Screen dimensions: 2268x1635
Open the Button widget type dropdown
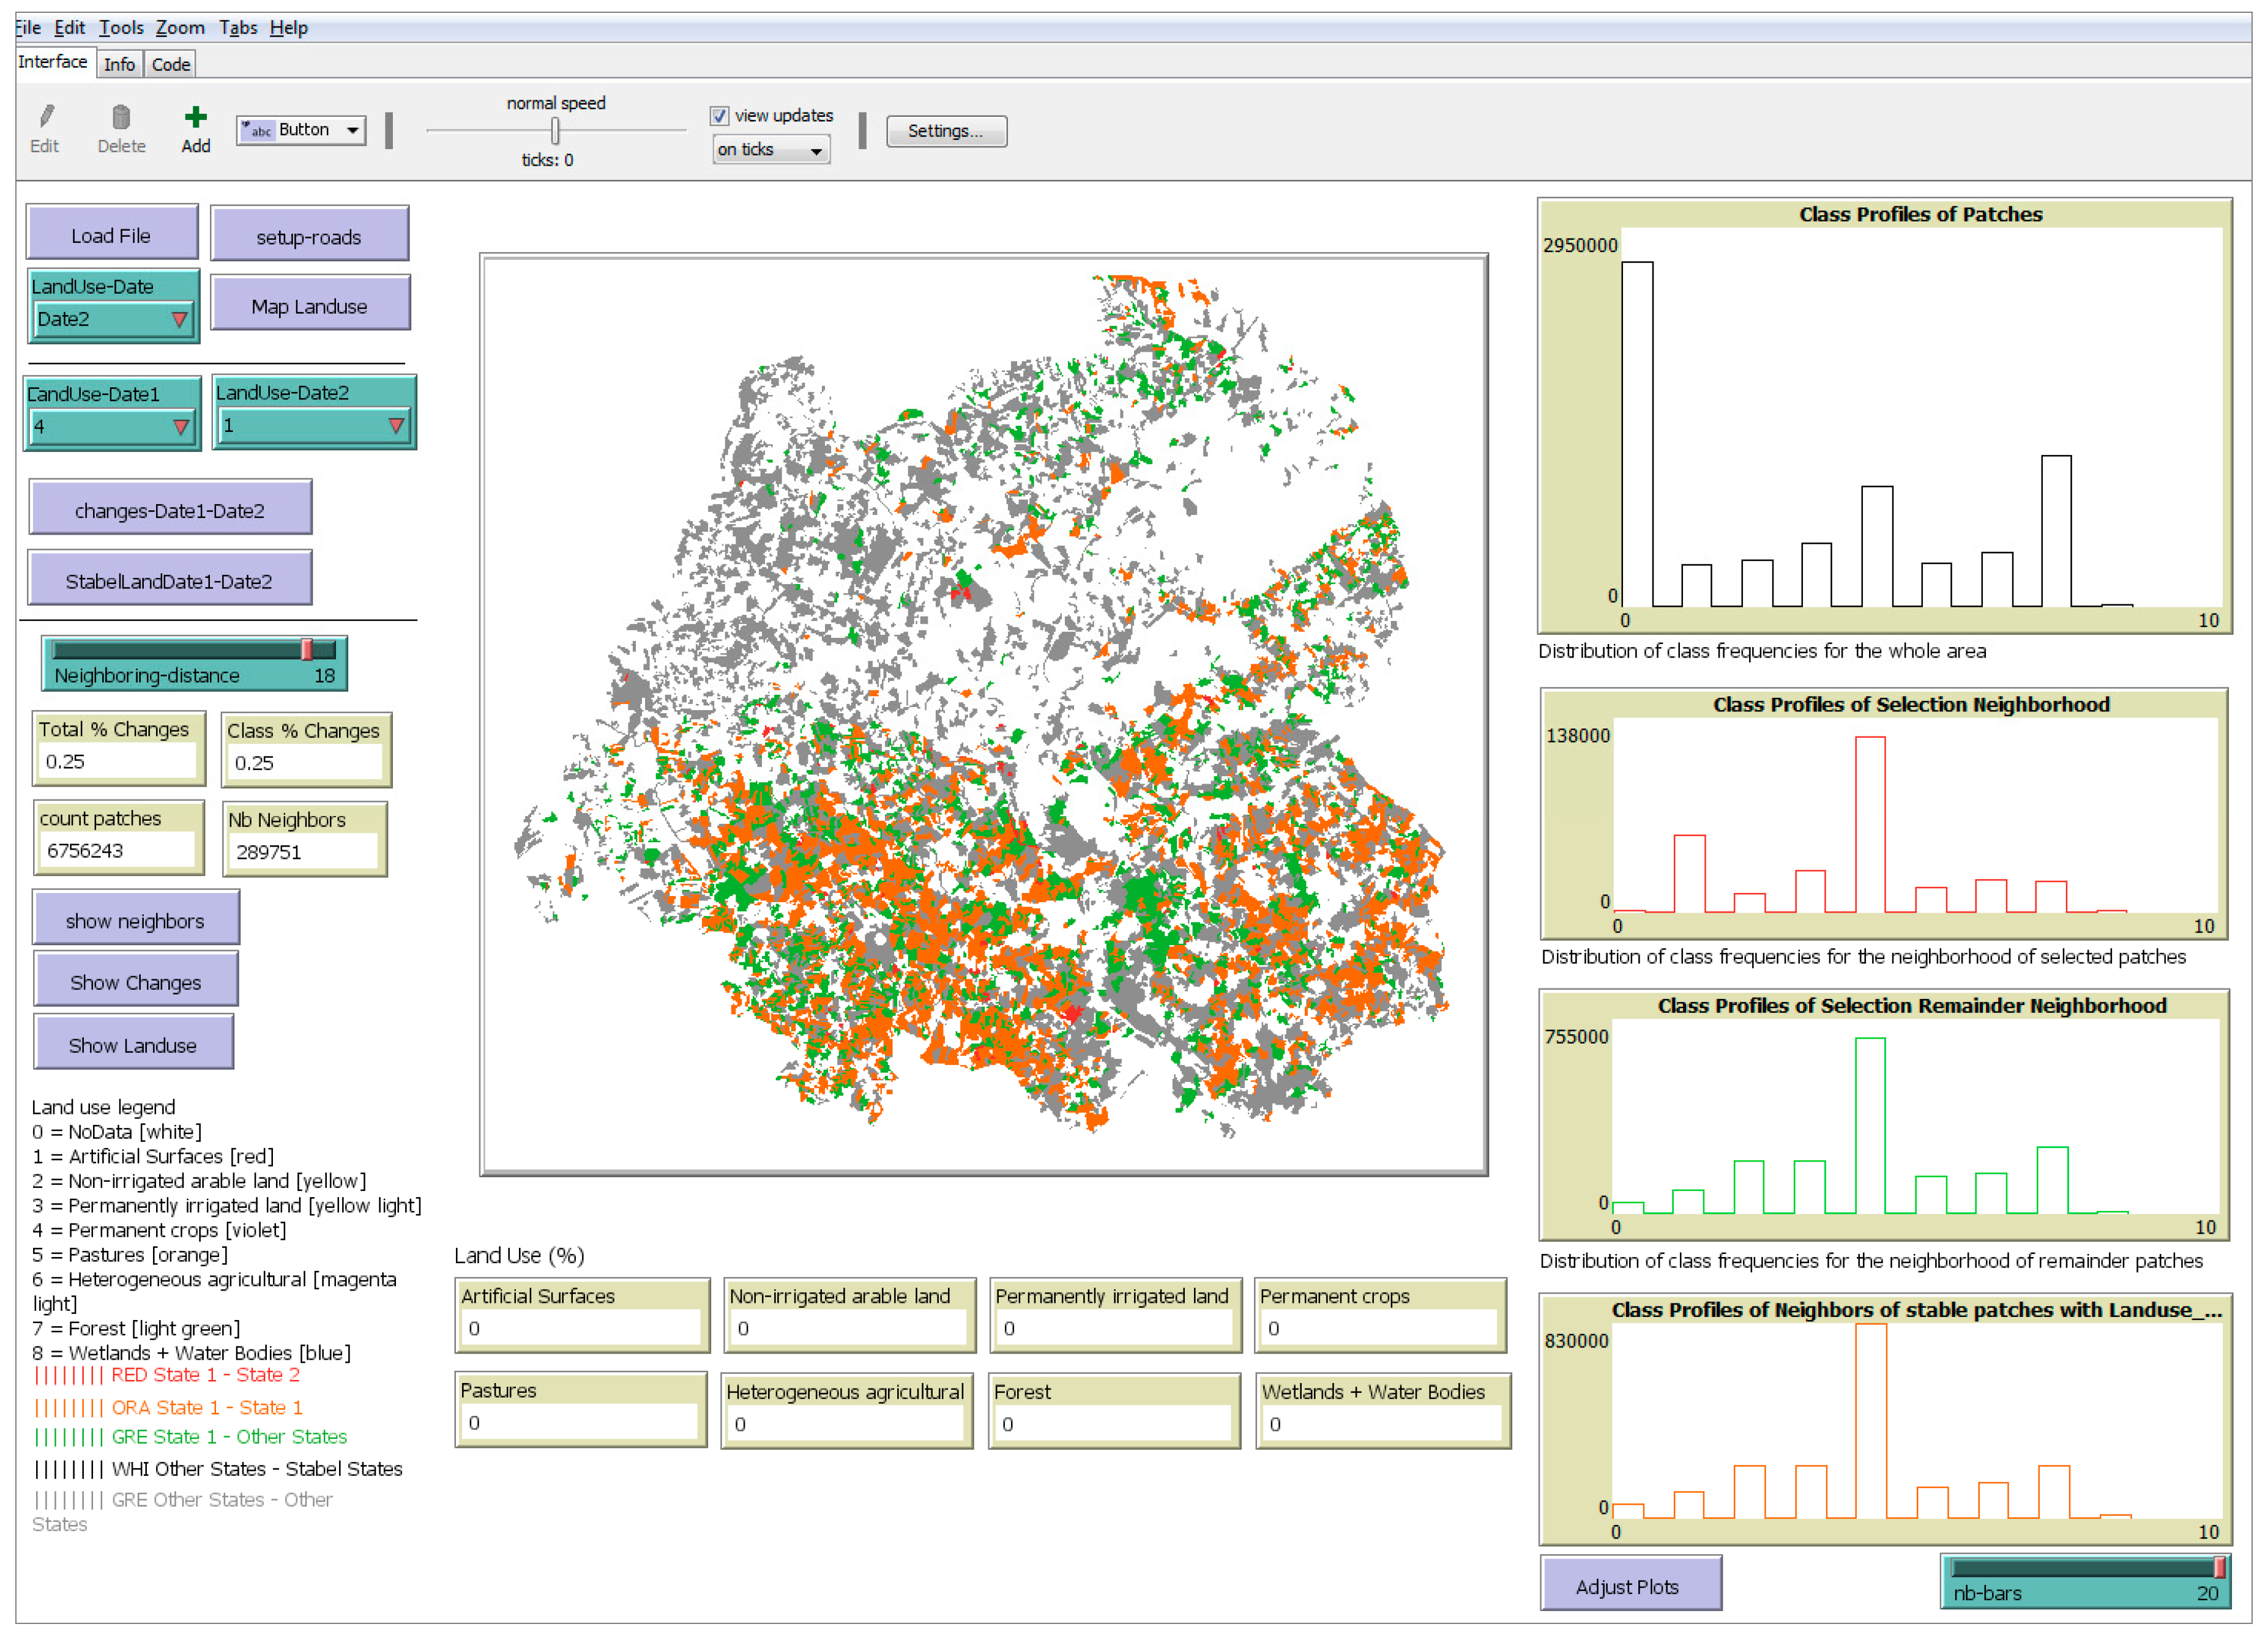click(301, 130)
